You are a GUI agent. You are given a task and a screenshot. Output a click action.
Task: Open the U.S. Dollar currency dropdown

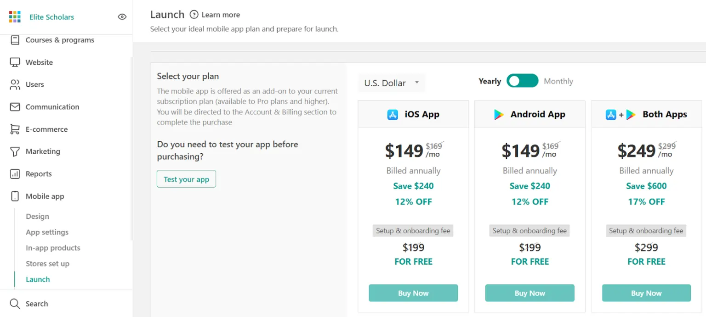click(391, 83)
